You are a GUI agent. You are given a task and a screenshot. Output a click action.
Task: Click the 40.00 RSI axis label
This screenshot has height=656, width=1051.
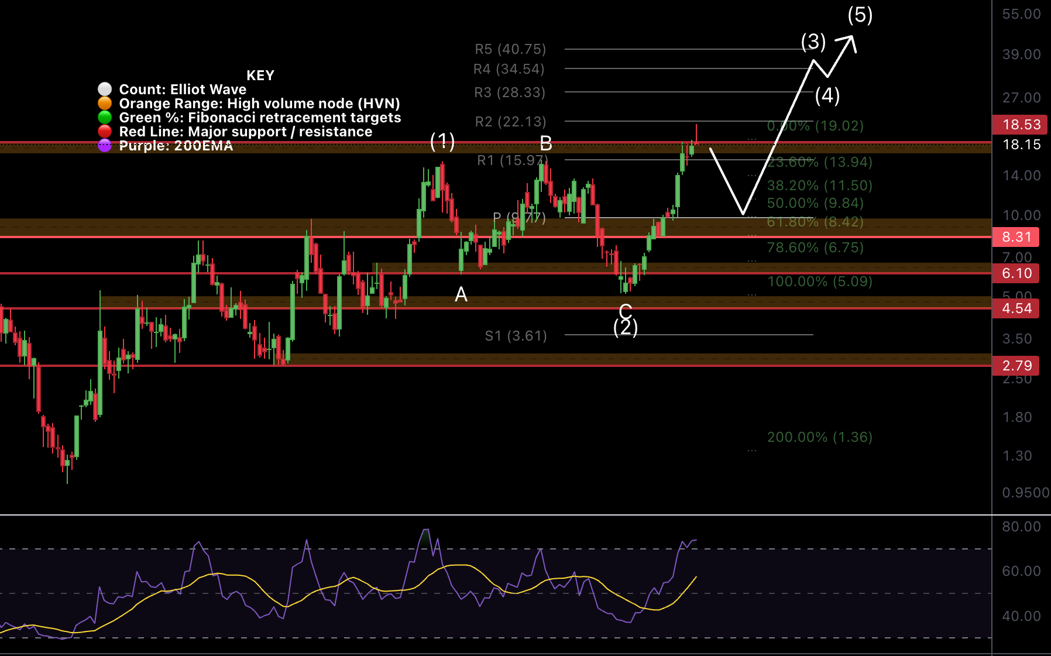(1022, 616)
